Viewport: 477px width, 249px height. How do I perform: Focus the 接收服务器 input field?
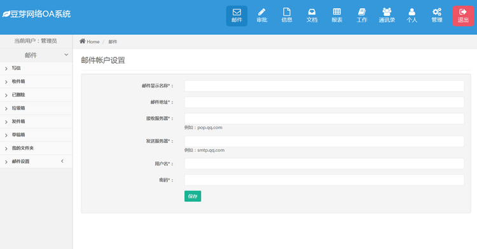pyautogui.click(x=324, y=119)
